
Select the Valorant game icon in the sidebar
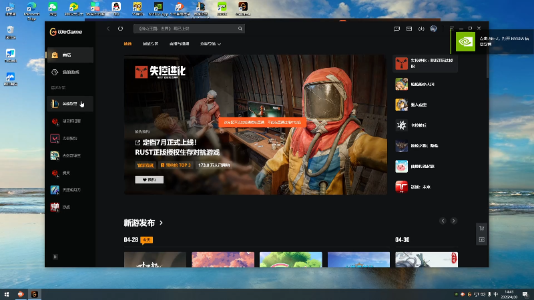(55, 138)
